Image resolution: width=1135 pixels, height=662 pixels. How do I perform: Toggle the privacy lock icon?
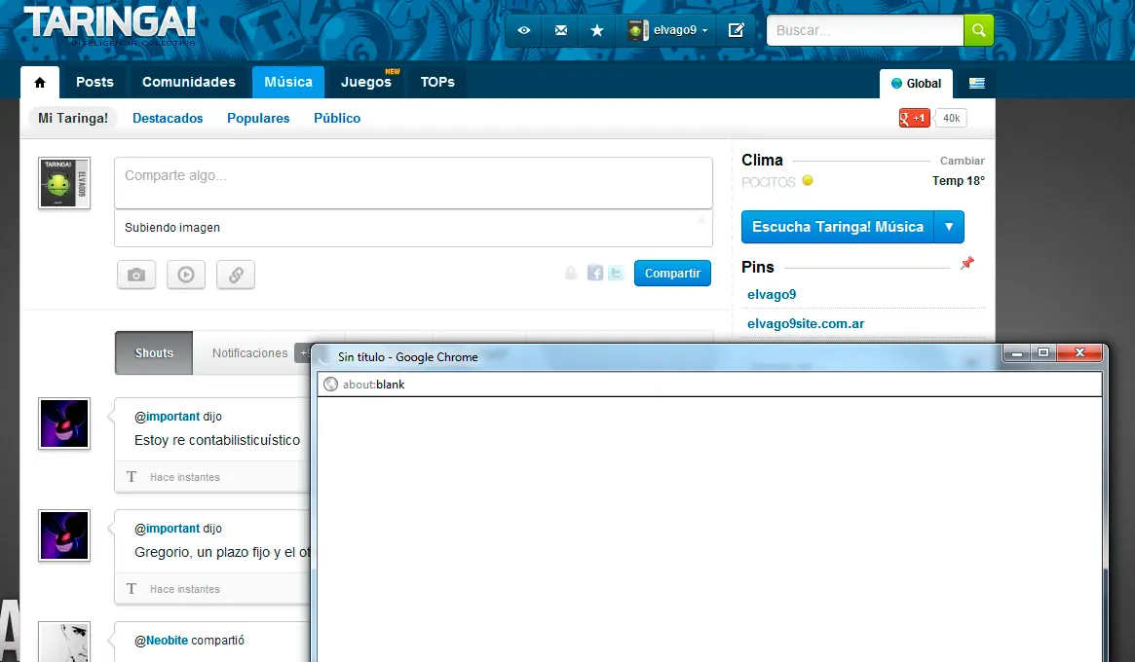571,273
